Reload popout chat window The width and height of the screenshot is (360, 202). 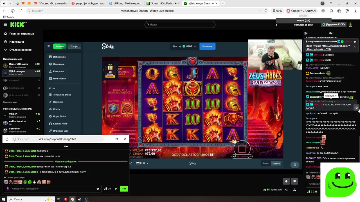[7, 139]
